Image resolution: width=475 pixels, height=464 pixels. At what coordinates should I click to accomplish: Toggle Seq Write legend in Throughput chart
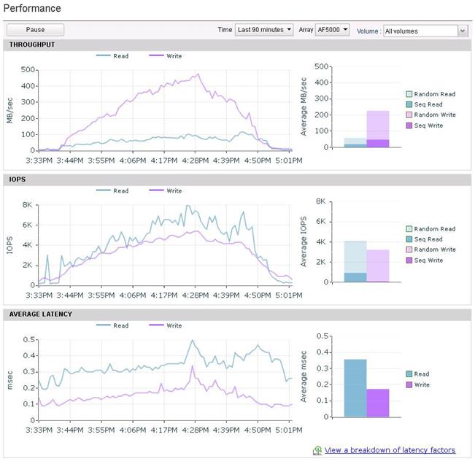(x=425, y=125)
